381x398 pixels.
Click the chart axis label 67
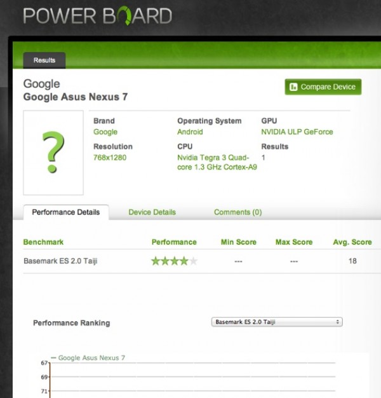(44, 363)
